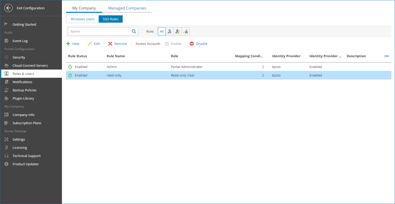This screenshot has height=204, width=395.
Task: Open the column chooser dots icon
Action: click(x=387, y=56)
